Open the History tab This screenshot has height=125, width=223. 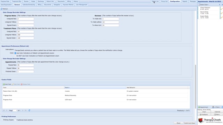tap(76, 1)
